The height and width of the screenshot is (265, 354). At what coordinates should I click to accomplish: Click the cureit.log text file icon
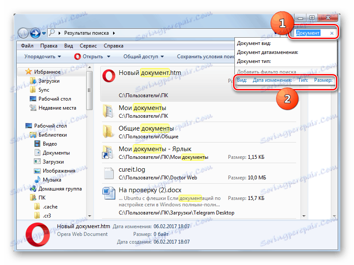pos(108,173)
